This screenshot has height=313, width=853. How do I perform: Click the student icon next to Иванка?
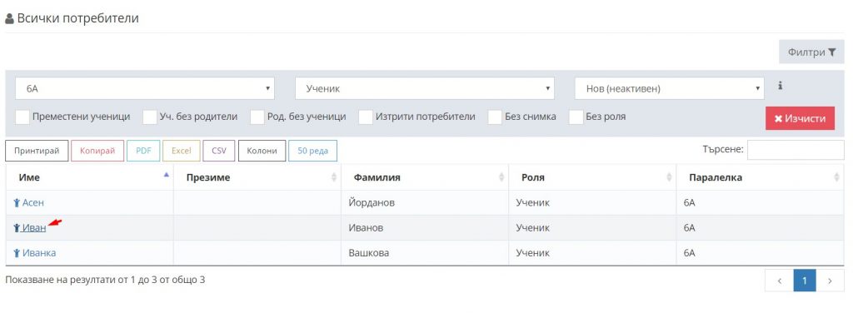point(17,253)
